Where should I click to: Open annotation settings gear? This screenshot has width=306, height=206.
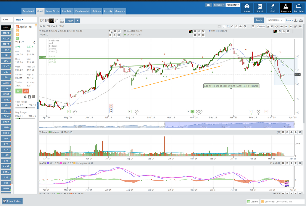pos(245,26)
